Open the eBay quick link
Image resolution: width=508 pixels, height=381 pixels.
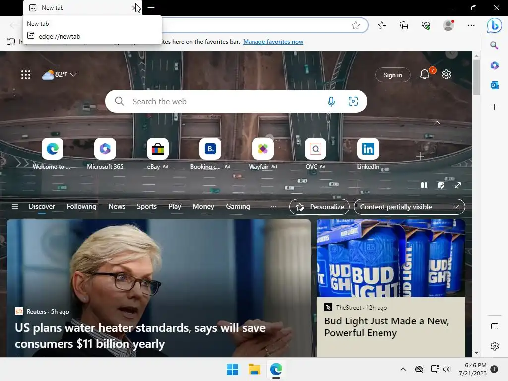[x=158, y=154]
